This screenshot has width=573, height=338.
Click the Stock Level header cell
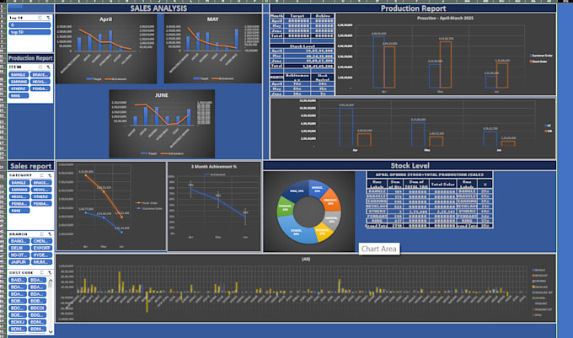410,165
